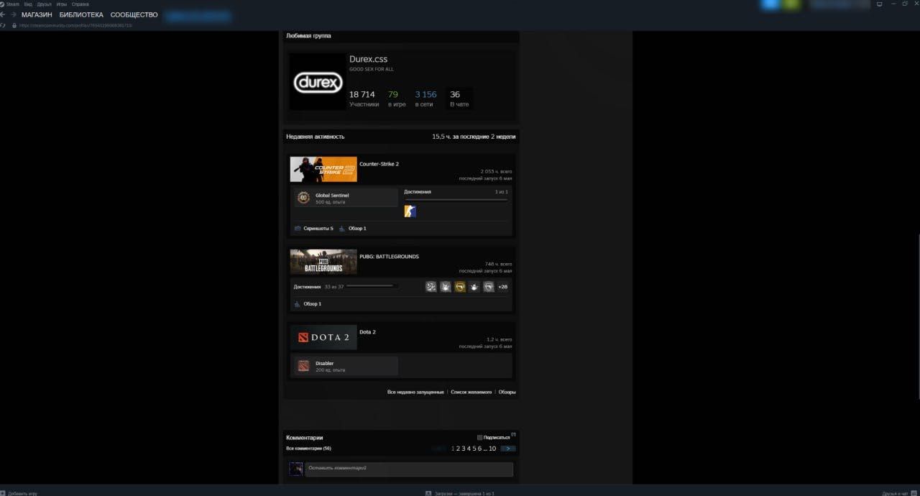Screen dimensions: 920x496
Task: Open the Вид menu
Action: click(x=28, y=4)
